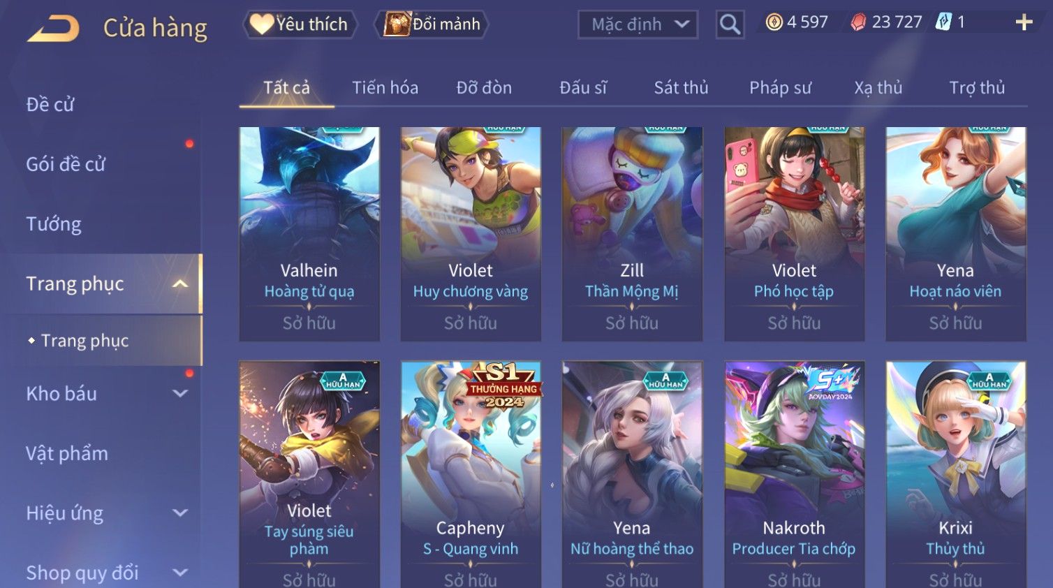Open Gói đề cử in sidebar
Viewport: 1053px width, 588px height.
click(x=66, y=164)
